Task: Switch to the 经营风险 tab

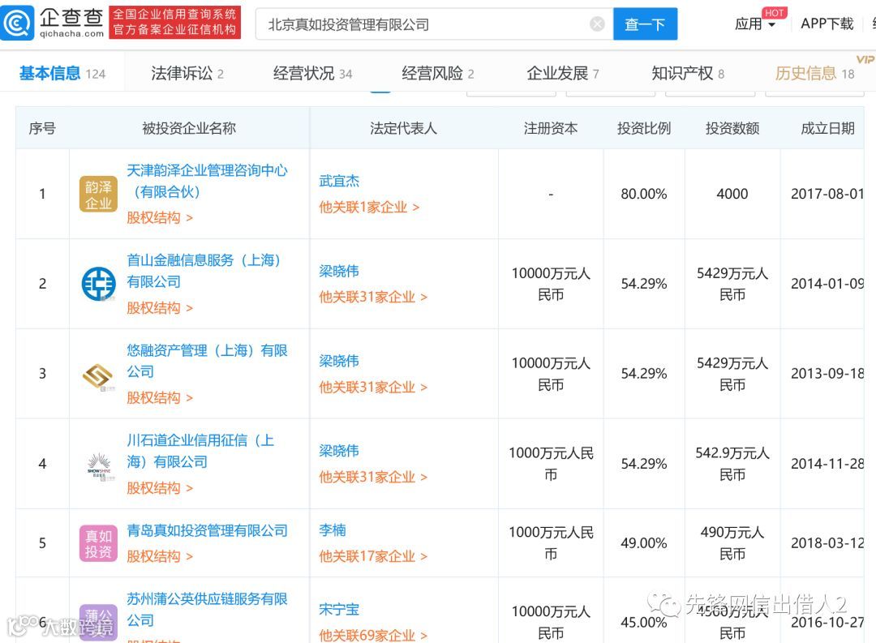Action: pos(437,73)
